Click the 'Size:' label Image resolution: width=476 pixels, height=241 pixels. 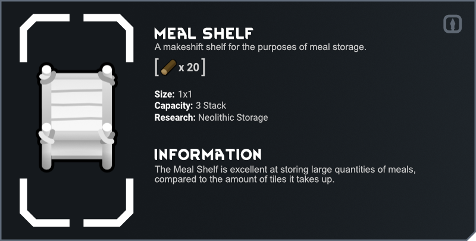pyautogui.click(x=164, y=94)
